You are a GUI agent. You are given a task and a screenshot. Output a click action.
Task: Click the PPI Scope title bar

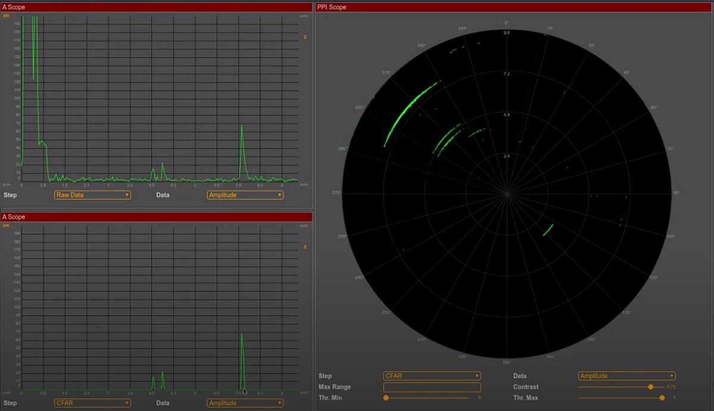[x=514, y=7]
